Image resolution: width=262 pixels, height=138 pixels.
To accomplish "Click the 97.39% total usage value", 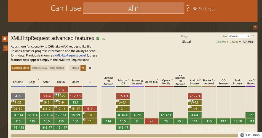I will tap(248, 42).
